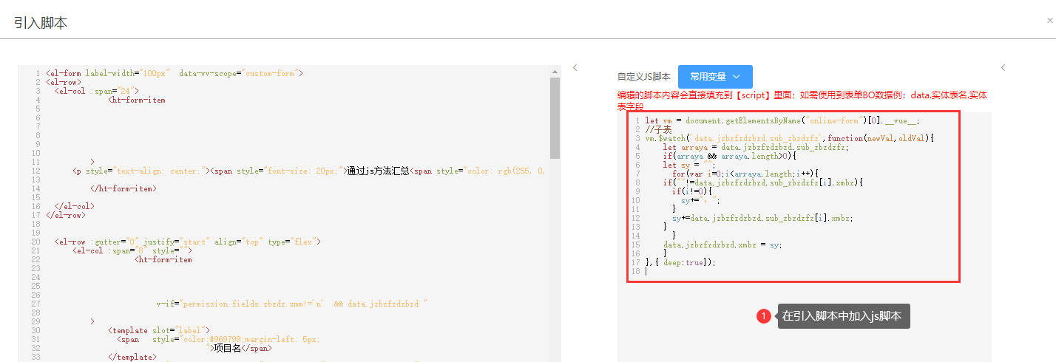This screenshot has width=1056, height=362.
Task: Collapse the custom JS script panel
Action: (1003, 67)
